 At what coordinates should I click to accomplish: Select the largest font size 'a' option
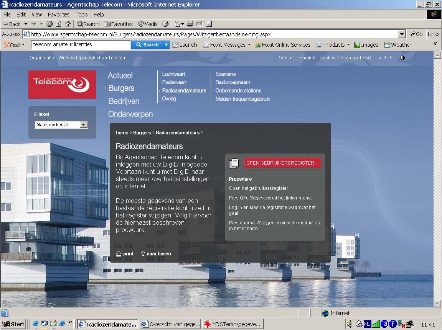[x=391, y=57]
